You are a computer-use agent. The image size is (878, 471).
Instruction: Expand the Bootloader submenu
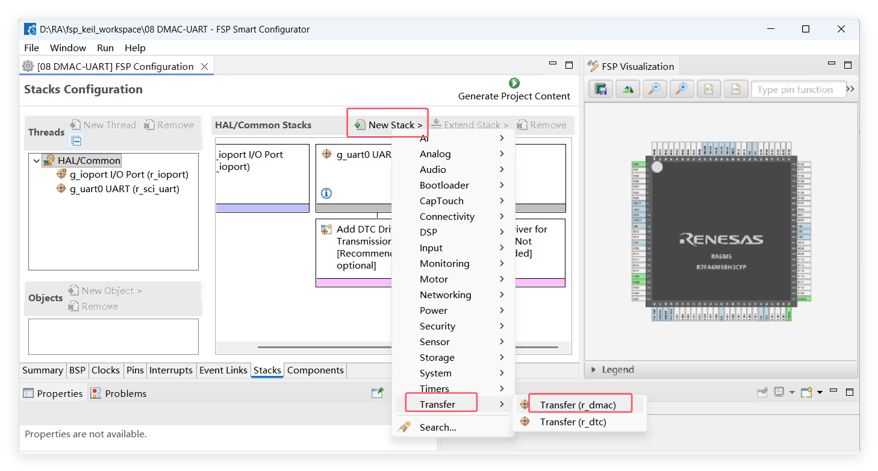tap(453, 185)
